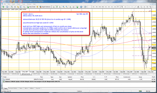Toggle the Chart Shift icon
The height and width of the screenshot is (93, 157).
click(74, 7)
